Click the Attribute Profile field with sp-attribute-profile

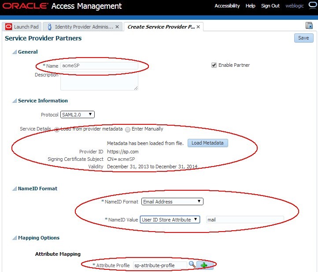pos(160,265)
